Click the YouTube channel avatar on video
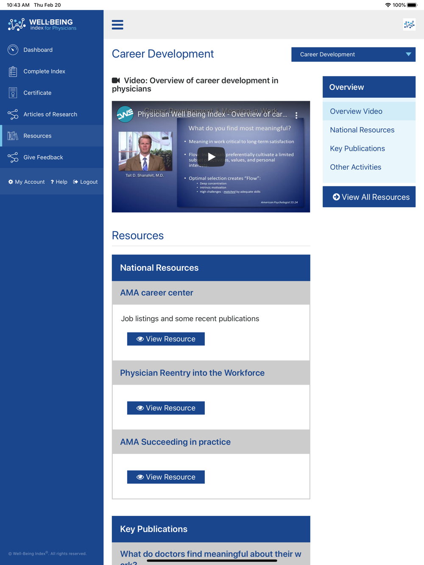 (125, 114)
